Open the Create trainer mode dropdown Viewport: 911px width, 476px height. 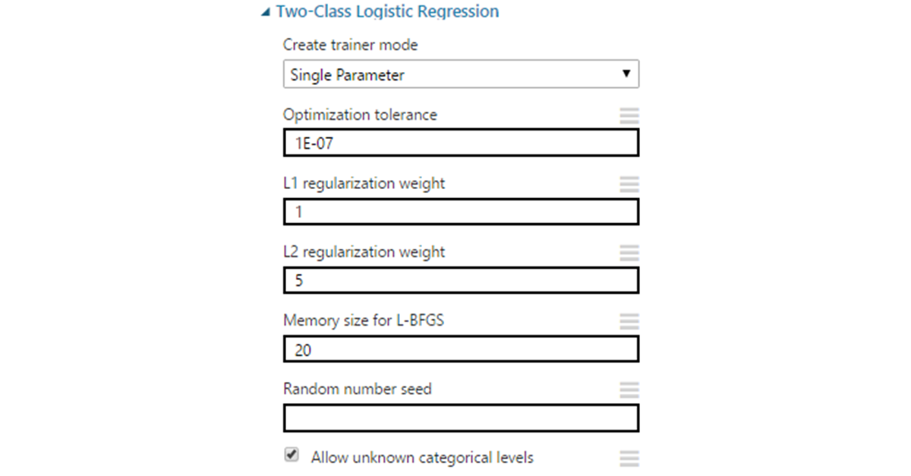(x=461, y=74)
